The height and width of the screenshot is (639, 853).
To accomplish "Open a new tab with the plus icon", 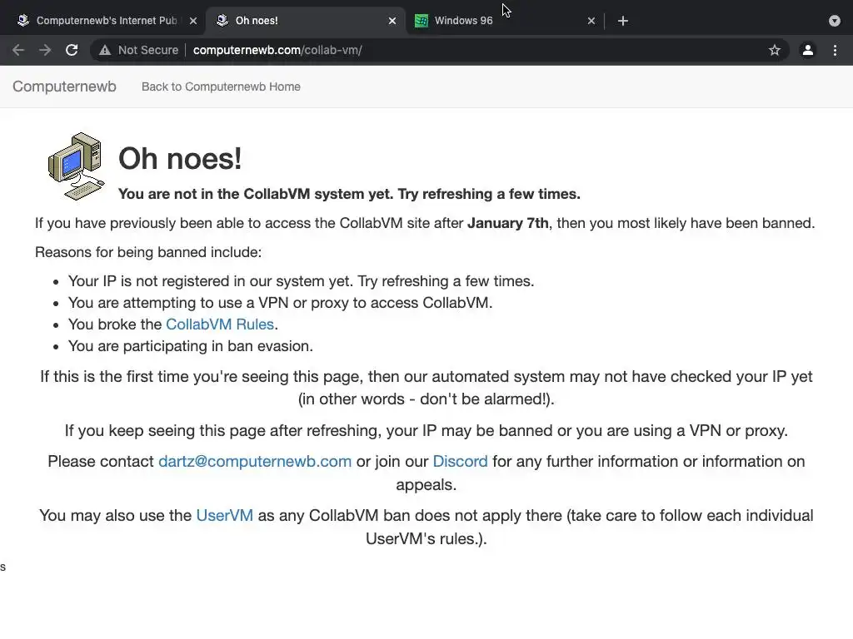I will pos(623,21).
